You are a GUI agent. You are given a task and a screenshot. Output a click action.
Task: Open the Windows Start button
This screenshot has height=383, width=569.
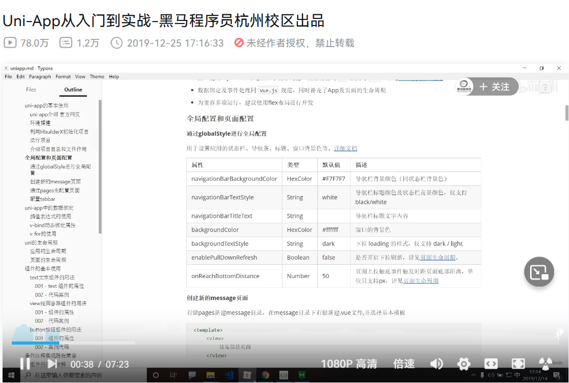(11, 375)
